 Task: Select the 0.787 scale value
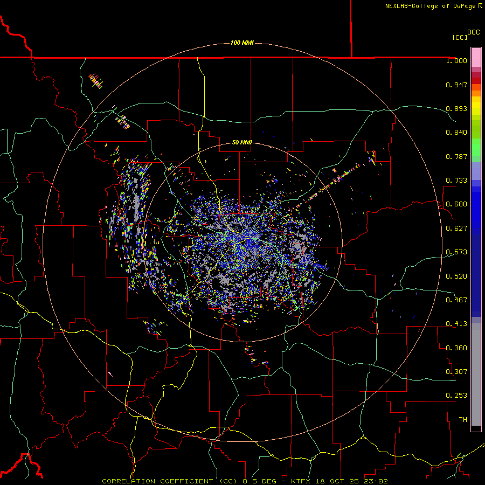(x=456, y=156)
